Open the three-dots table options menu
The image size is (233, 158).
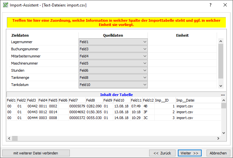223,95
